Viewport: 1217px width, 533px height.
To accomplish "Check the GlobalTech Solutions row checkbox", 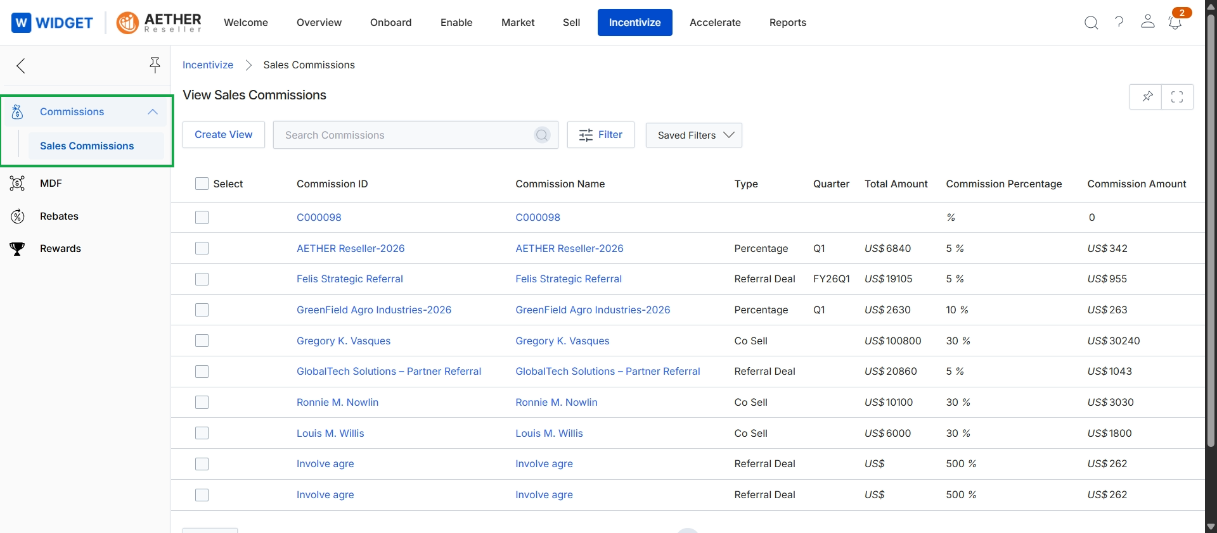I will pos(202,372).
